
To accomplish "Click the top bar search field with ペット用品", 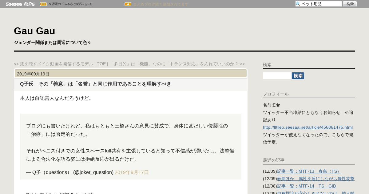I will (x=319, y=4).
